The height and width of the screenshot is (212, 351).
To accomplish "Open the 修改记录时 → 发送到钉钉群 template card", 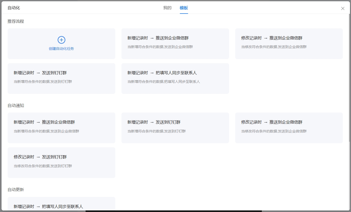I will pos(61,163).
